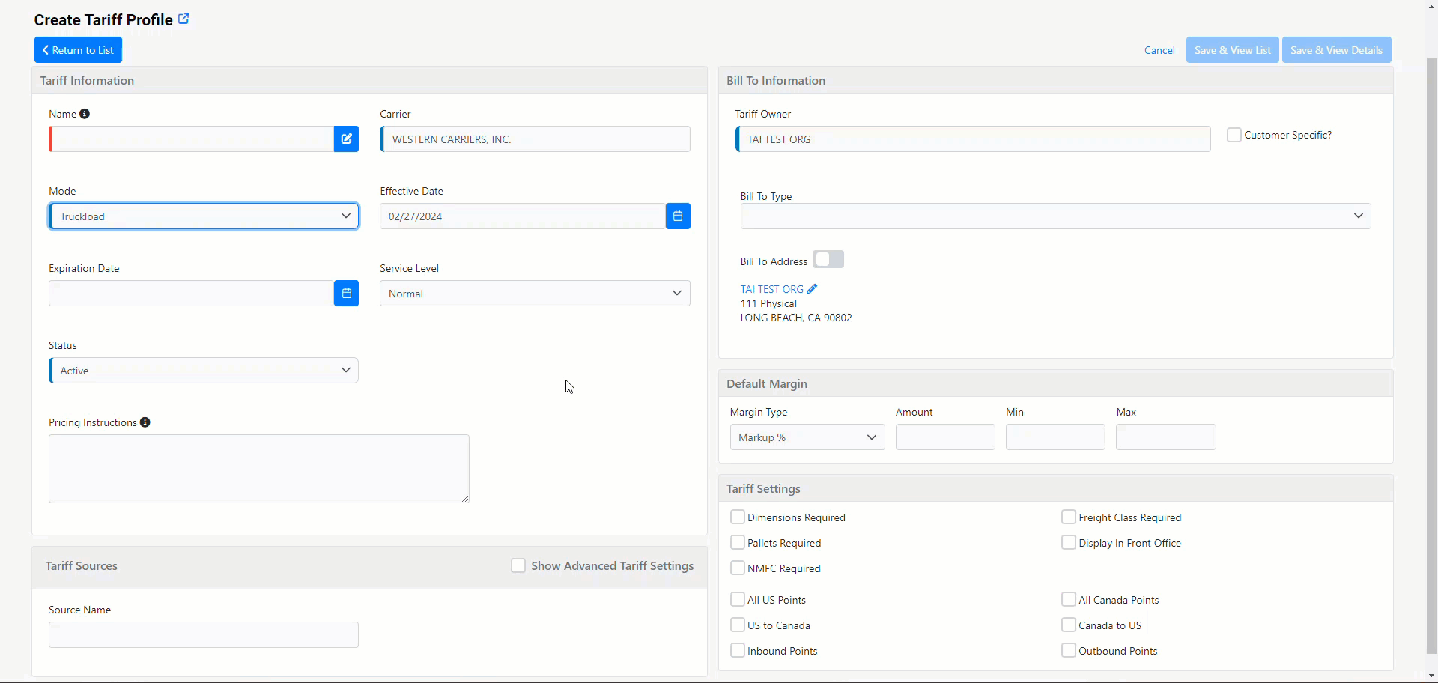Click Save & View Details button
This screenshot has height=683, width=1438.
pos(1337,50)
